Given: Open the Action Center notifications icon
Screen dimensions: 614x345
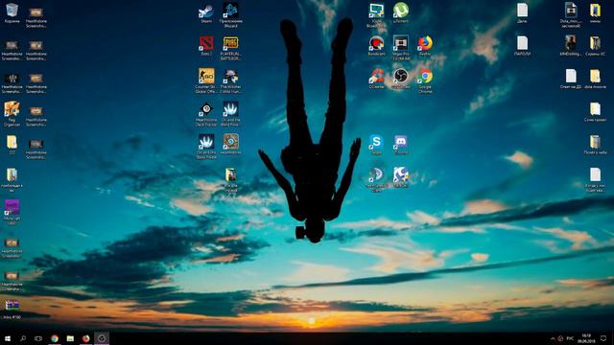Looking at the screenshot, I should click(603, 338).
